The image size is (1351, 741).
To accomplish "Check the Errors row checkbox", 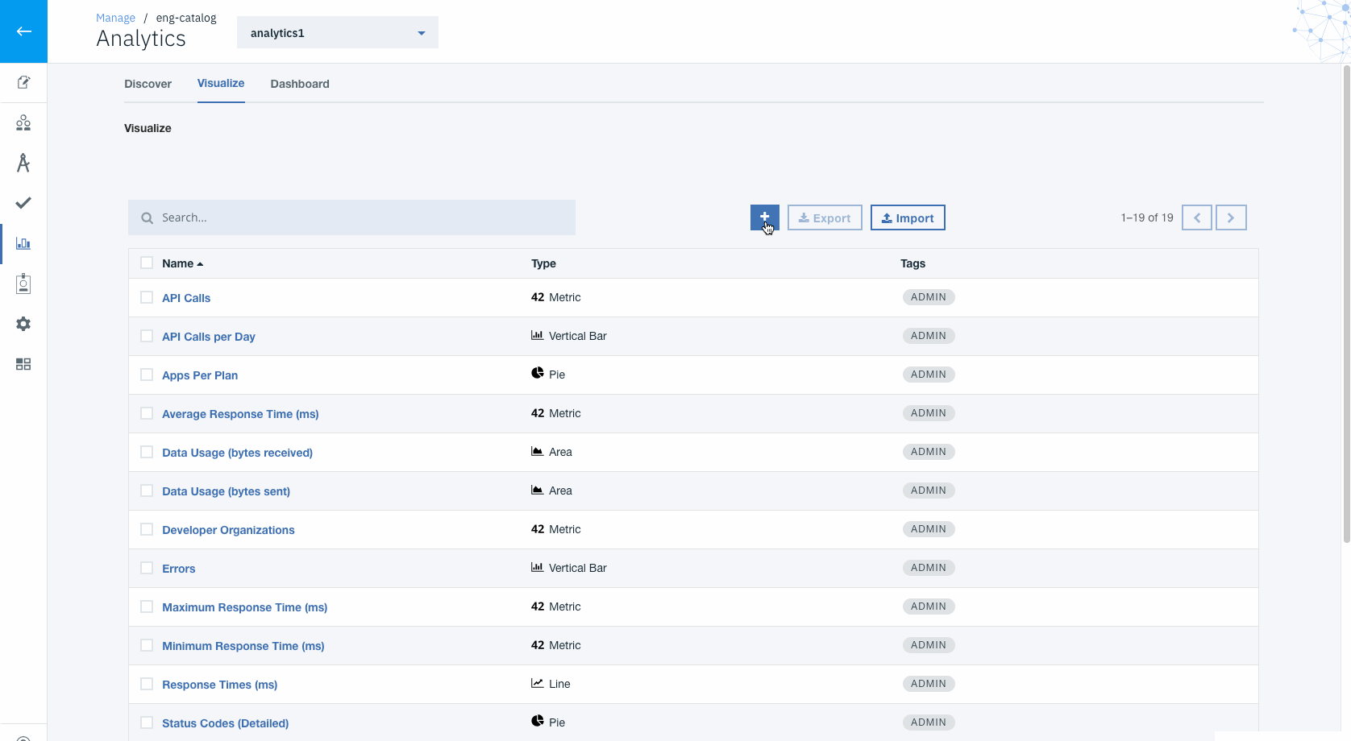I will coord(147,568).
